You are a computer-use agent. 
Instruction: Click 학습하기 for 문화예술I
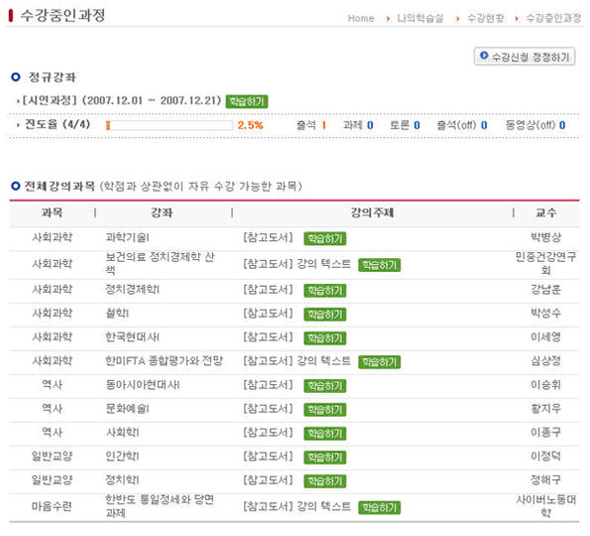coord(325,409)
